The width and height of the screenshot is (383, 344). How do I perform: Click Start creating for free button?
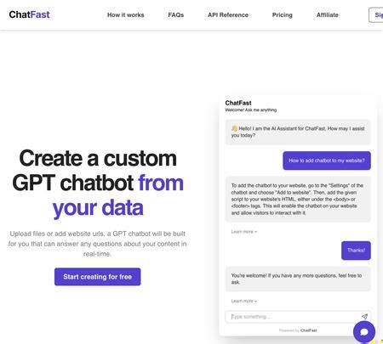(98, 277)
